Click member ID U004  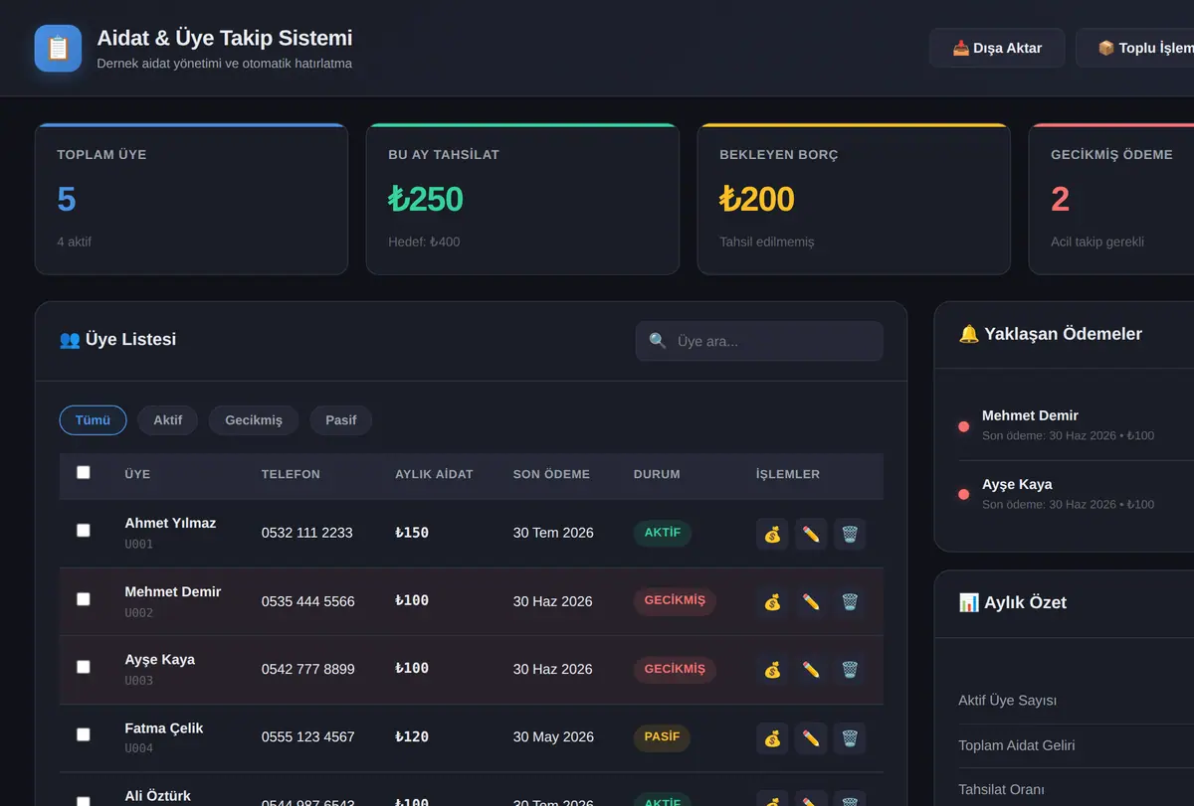point(139,748)
